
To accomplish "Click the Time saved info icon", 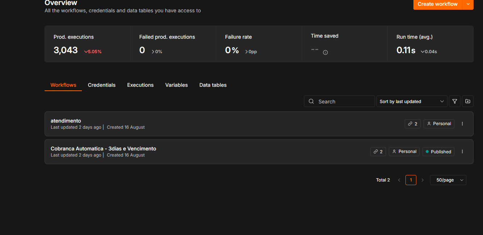I will (x=325, y=52).
